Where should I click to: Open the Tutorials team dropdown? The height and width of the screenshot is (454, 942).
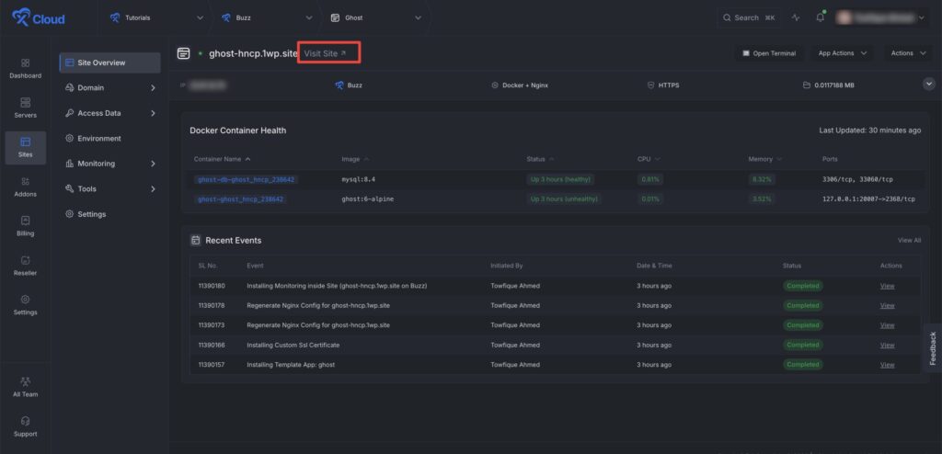[x=156, y=18]
